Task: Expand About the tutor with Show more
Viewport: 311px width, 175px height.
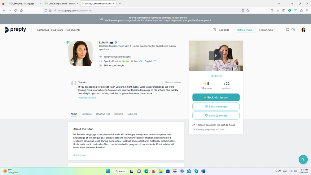Action: pyautogui.click(x=79, y=155)
